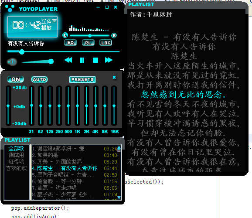Adjust the 250 Hz equalizer band

click(x=59, y=106)
